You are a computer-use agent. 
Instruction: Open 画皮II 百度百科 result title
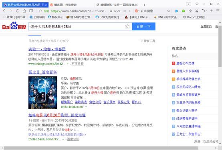coord(42,72)
